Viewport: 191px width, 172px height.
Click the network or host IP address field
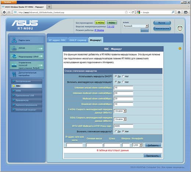coord(75,145)
